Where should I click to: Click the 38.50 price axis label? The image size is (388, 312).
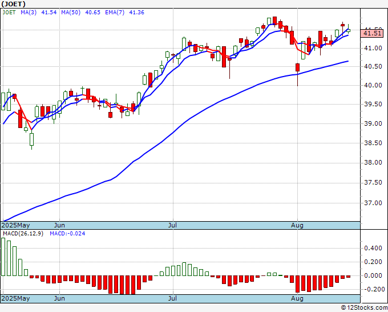click(x=373, y=143)
